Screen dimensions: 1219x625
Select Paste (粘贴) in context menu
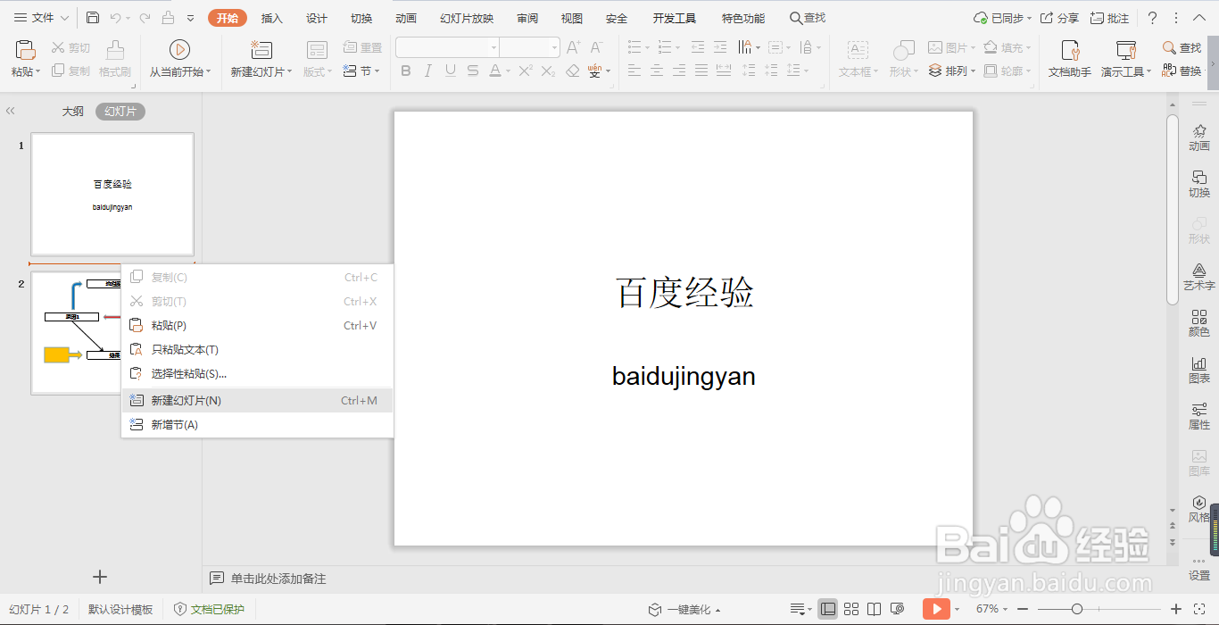coord(257,325)
